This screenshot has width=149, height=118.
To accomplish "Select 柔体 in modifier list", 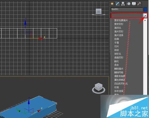I will pos(117,65).
